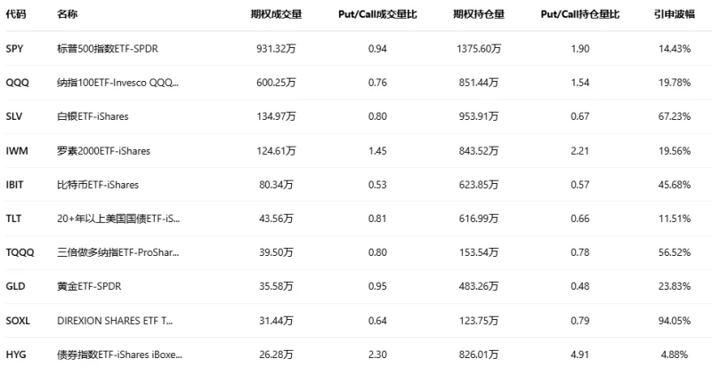Select the HYG ticker code
This screenshot has width=712, height=375.
tap(15, 354)
